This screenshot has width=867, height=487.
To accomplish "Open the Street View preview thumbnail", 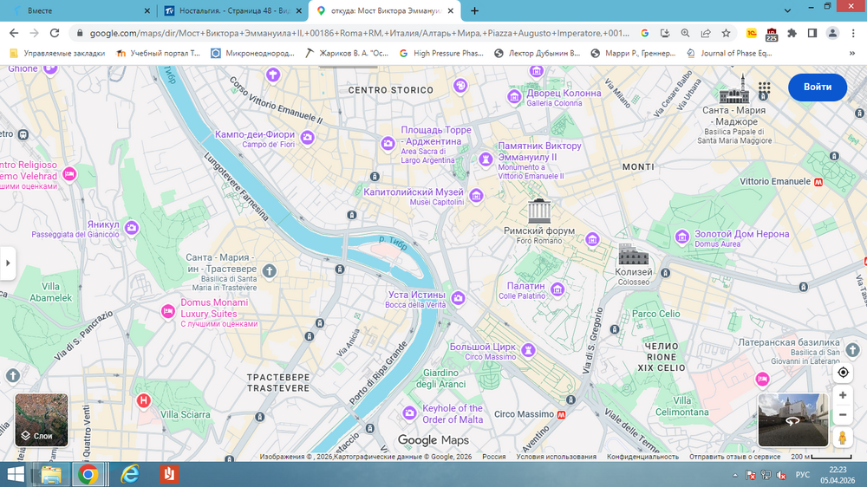I will coord(791,420).
